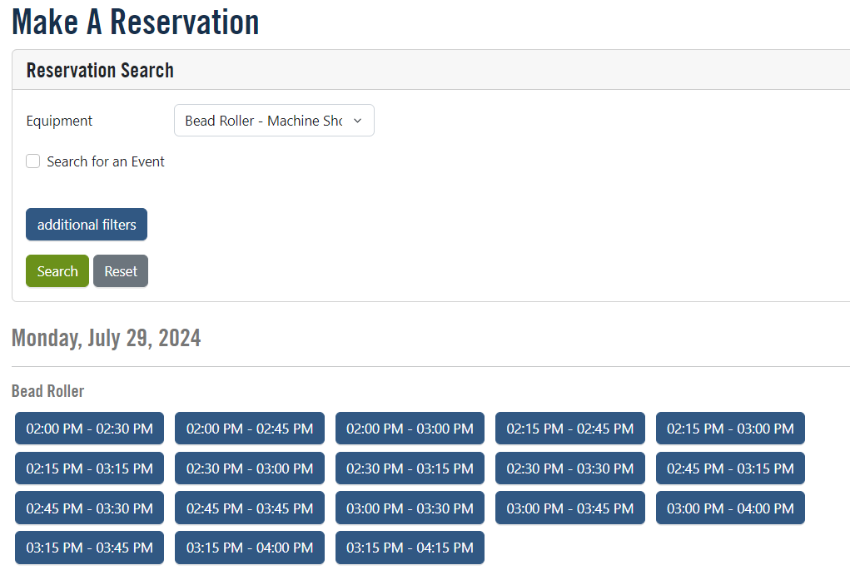Image resolution: width=850 pixels, height=580 pixels.
Task: Click the Monday, July 29, 2024 heading
Action: pos(107,338)
